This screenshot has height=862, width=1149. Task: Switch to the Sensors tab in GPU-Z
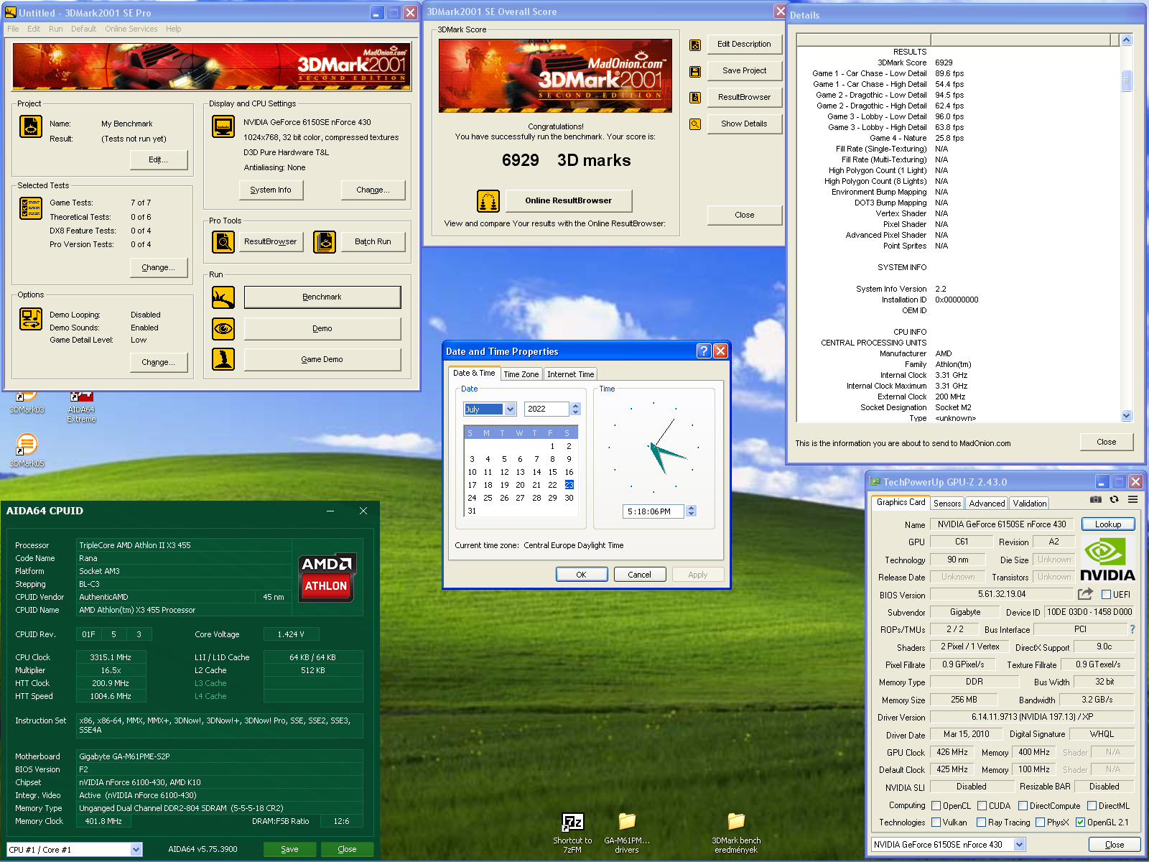click(x=947, y=504)
